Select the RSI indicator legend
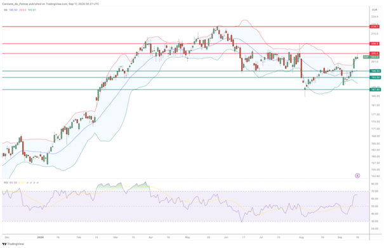384x248 pixels. (6, 183)
